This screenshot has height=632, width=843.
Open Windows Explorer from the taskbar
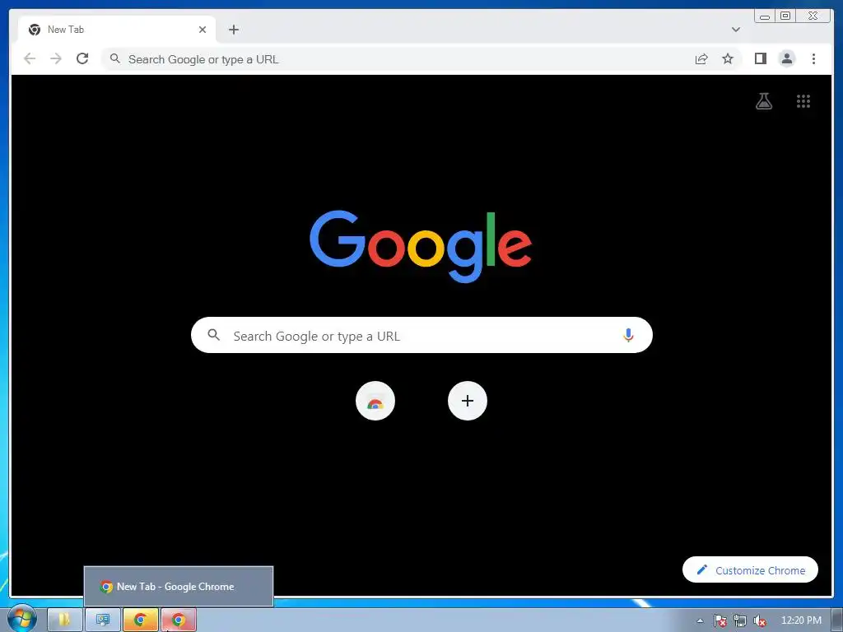(64, 620)
